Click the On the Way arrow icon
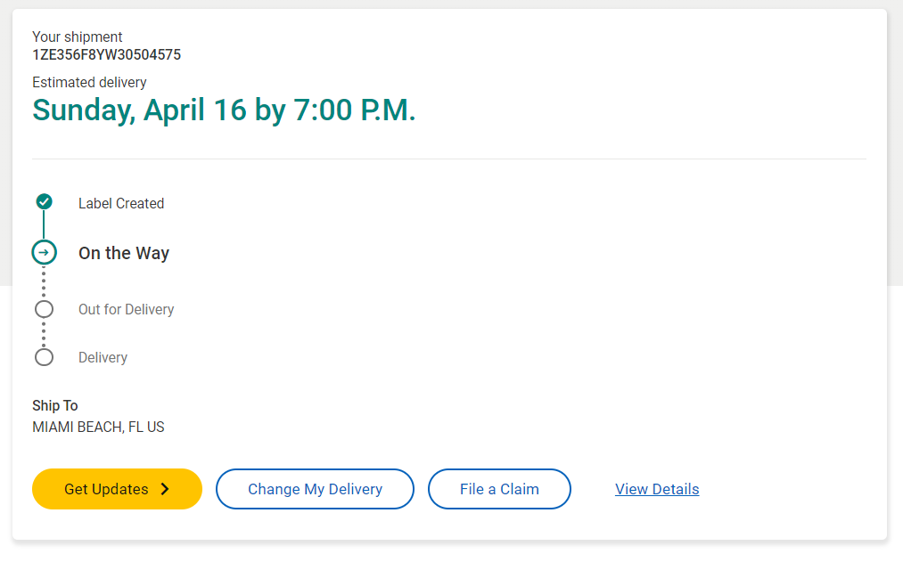 (x=44, y=253)
